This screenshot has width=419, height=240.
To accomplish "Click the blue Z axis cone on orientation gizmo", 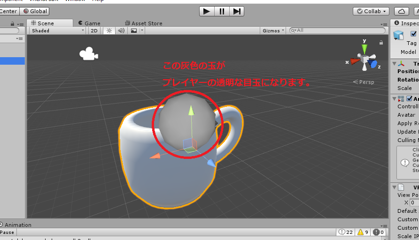I will 372,64.
